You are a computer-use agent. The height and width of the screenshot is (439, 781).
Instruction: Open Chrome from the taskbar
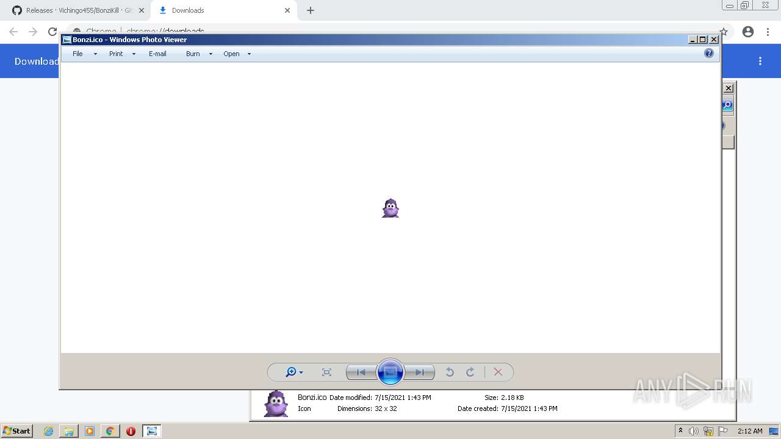(110, 431)
